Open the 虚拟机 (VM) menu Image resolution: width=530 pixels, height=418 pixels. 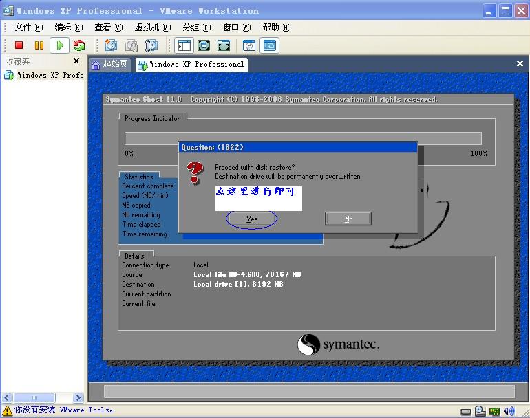pos(152,27)
